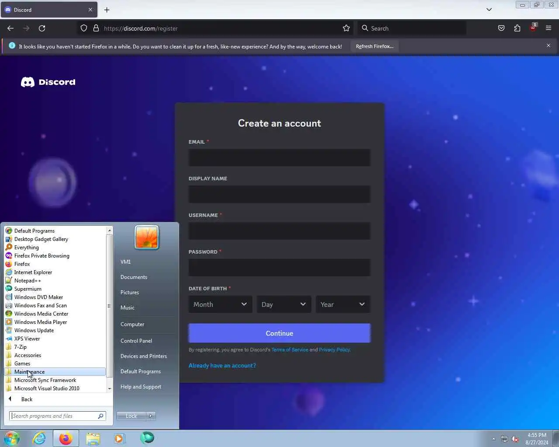Screen dimensions: 559x447
Task: Open the Terms of Service link
Action: 290,350
